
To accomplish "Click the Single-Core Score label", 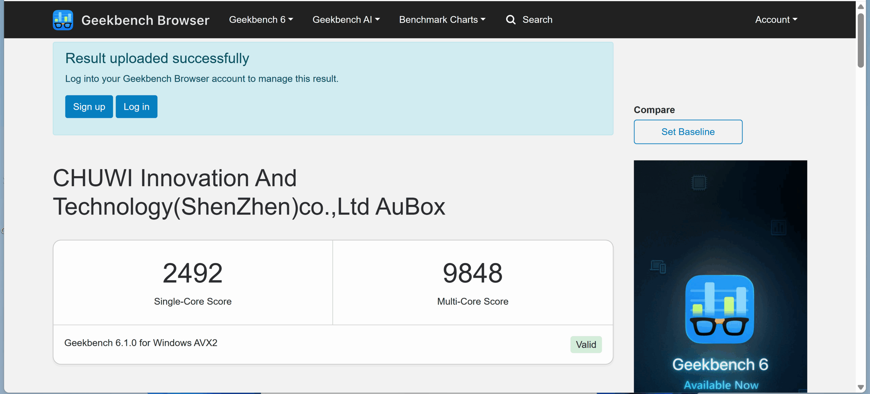I will click(x=193, y=301).
